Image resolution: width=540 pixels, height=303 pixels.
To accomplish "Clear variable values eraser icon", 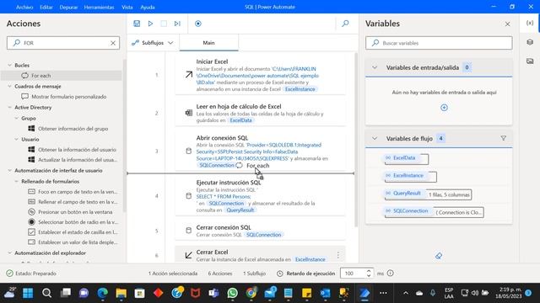I will (439, 256).
